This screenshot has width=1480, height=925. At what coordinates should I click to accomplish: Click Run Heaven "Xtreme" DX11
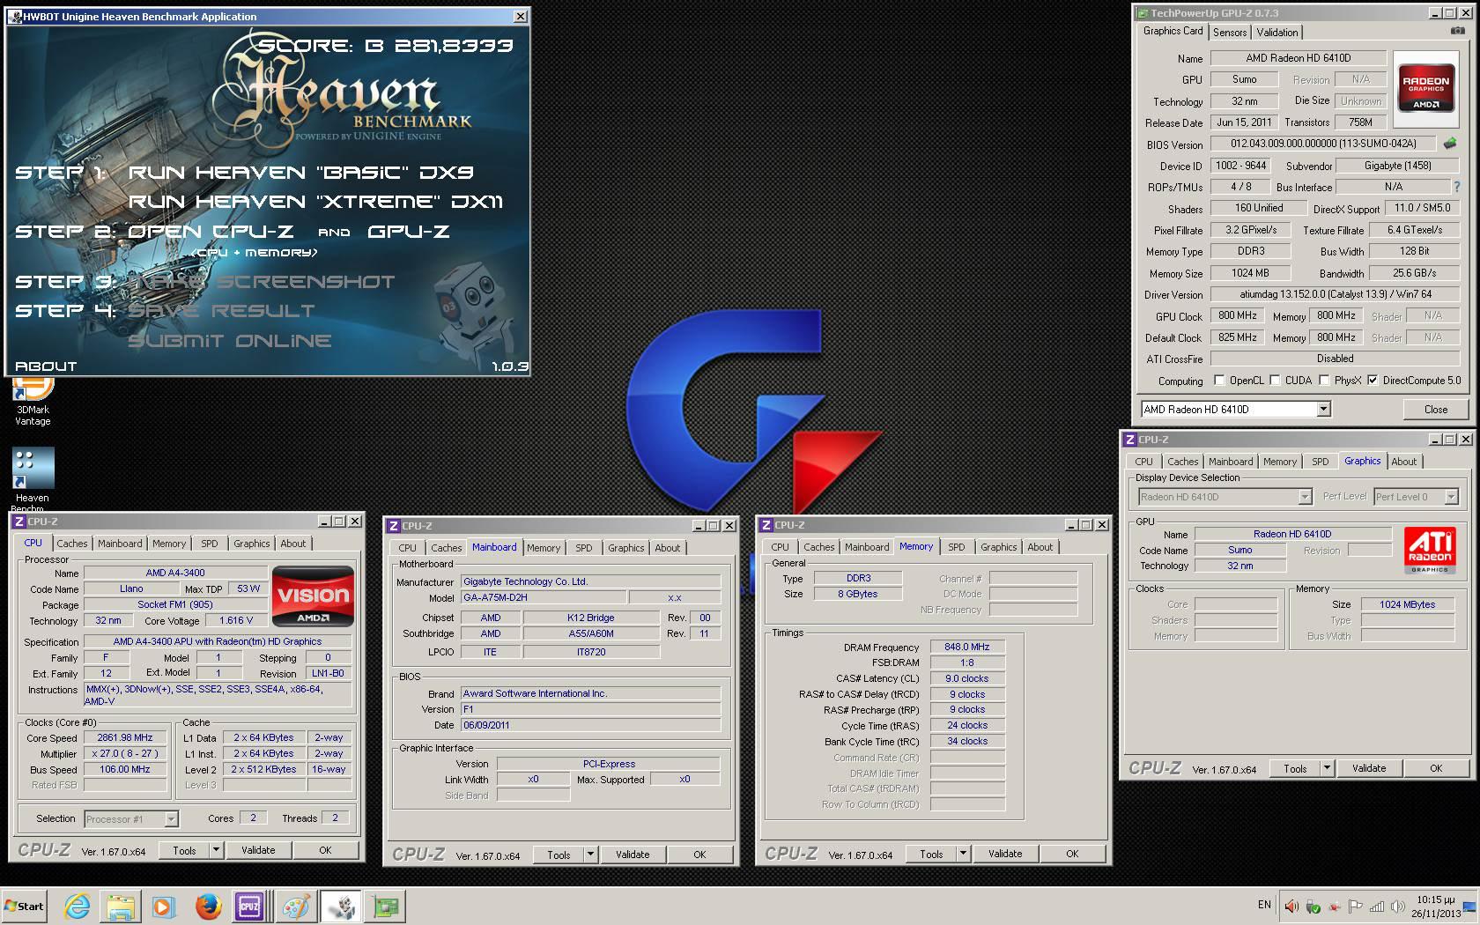tap(315, 202)
